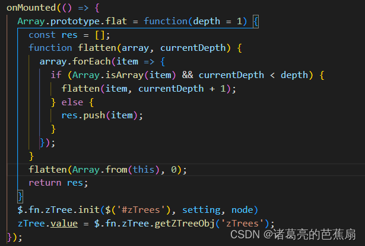365x246 pixels.
Task: Click 'Array.prototype.flat' assignment text
Action: click(72, 21)
